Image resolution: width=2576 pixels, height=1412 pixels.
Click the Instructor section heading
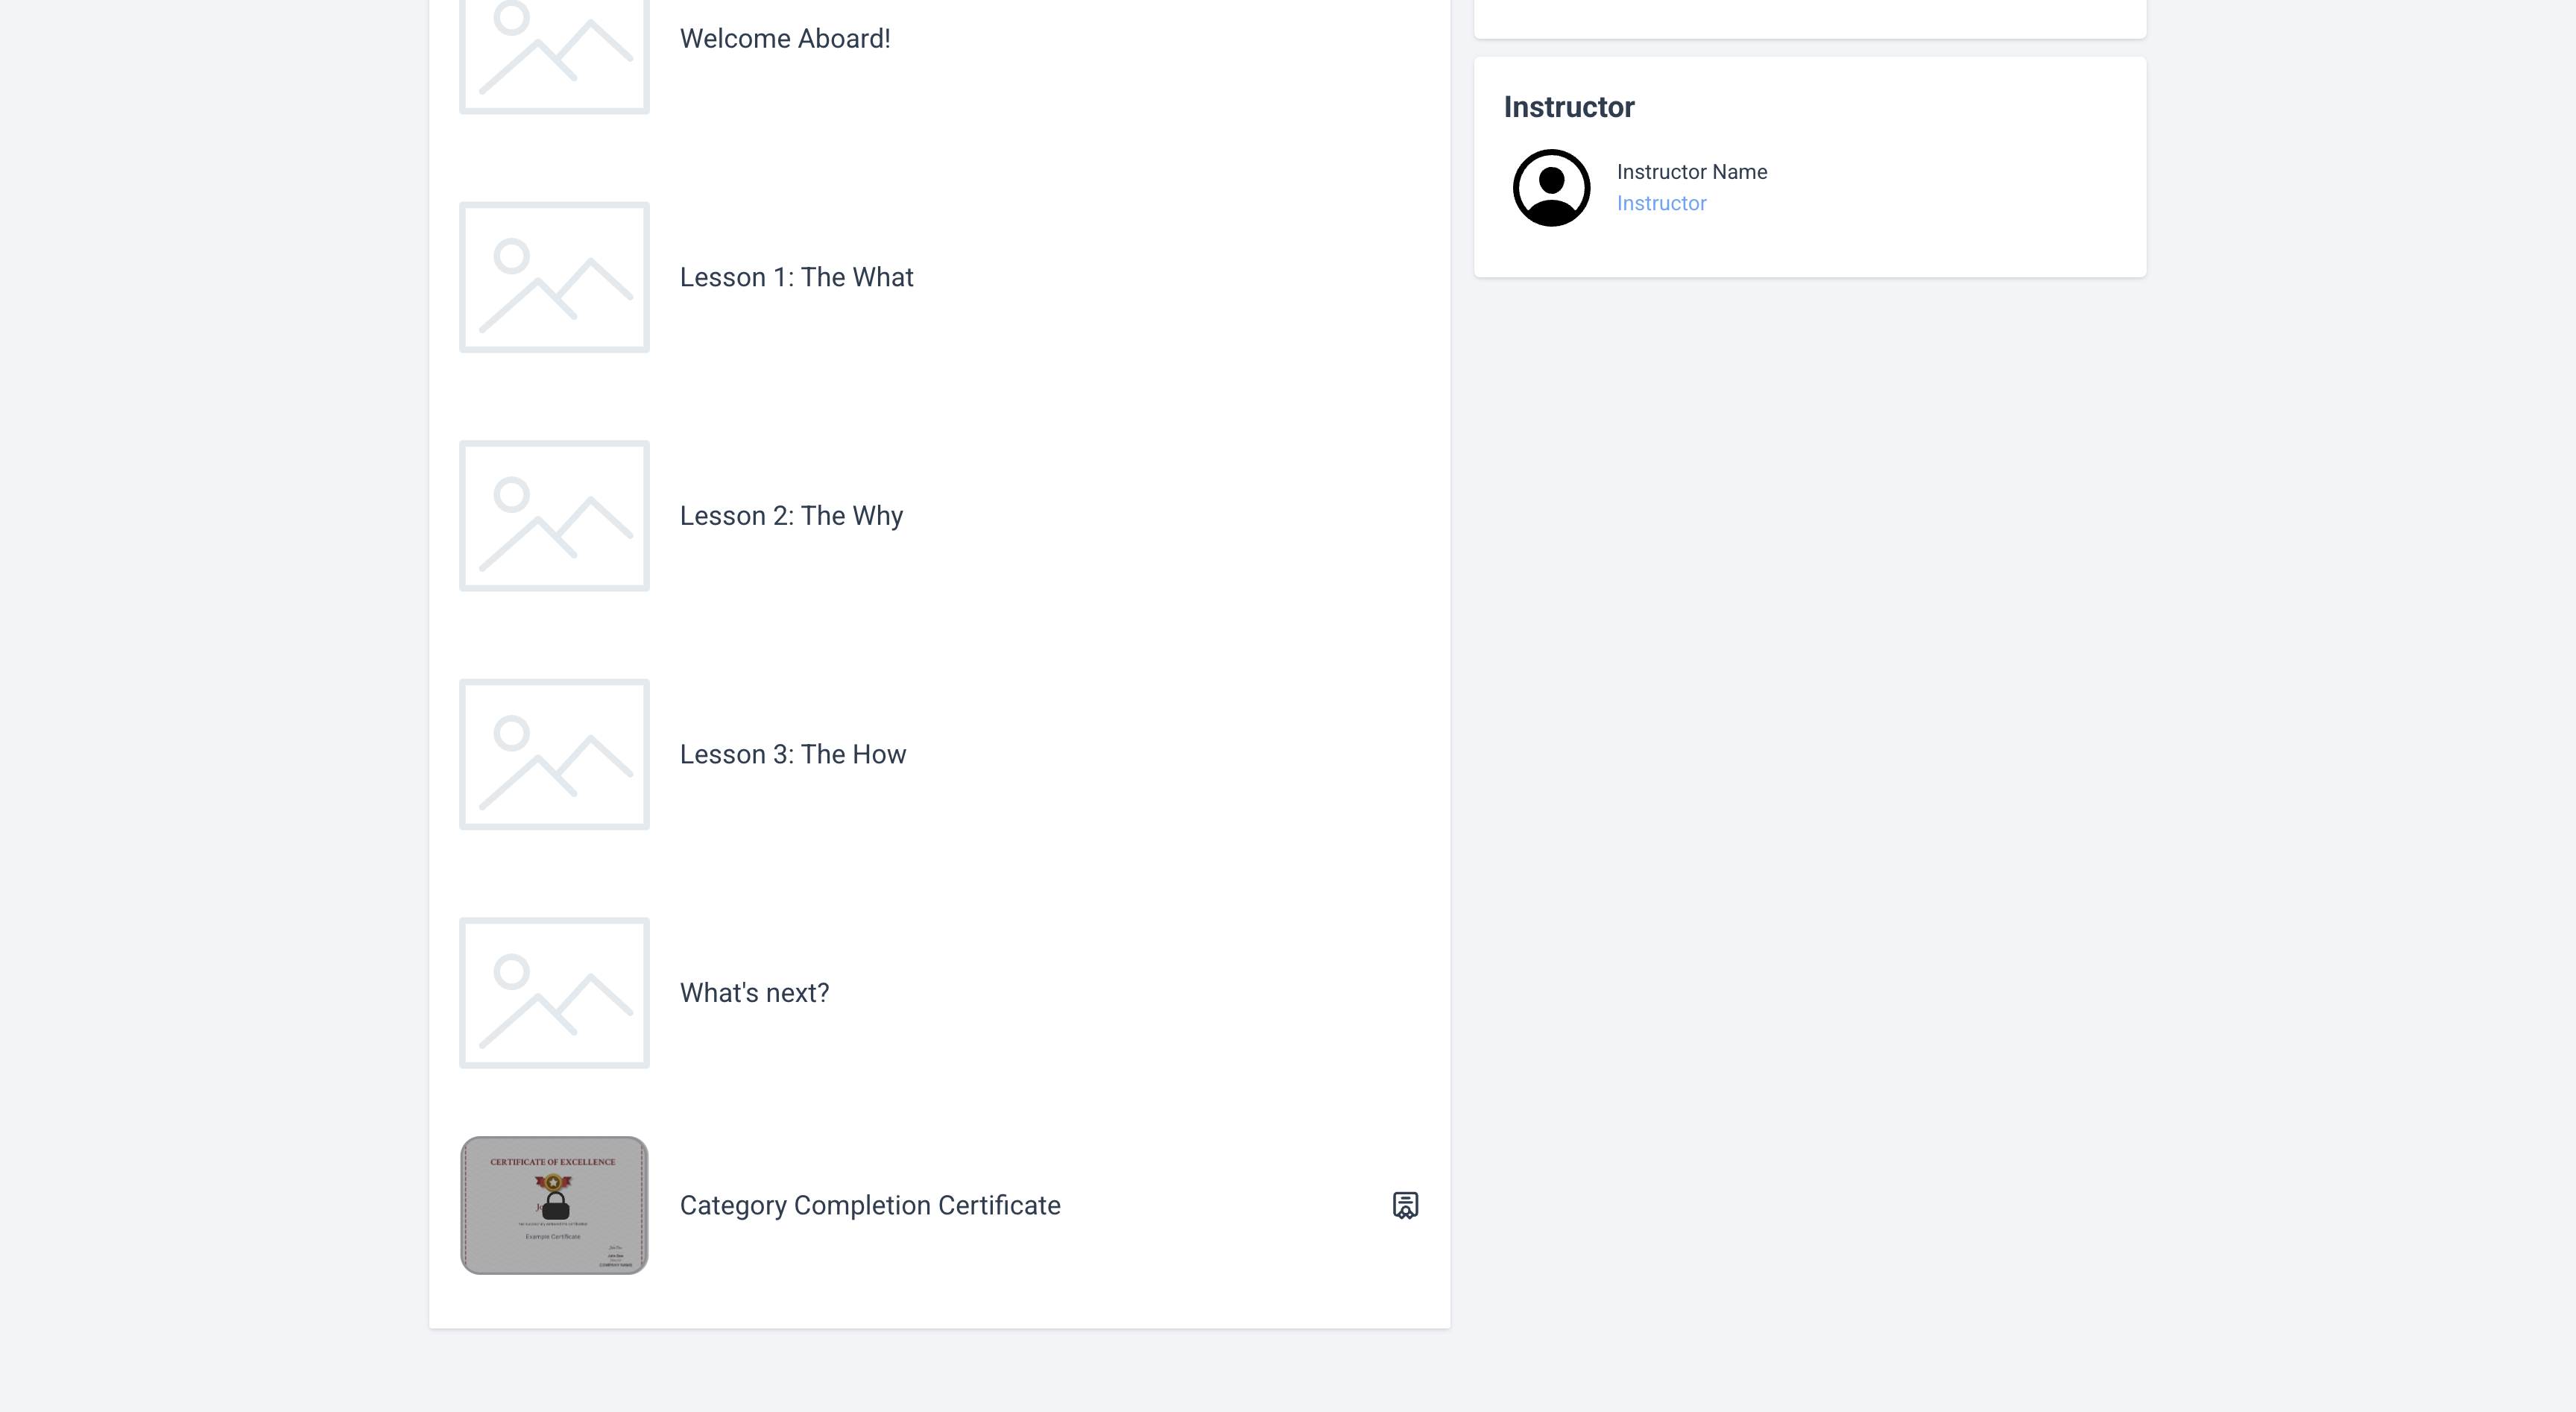(x=1568, y=107)
